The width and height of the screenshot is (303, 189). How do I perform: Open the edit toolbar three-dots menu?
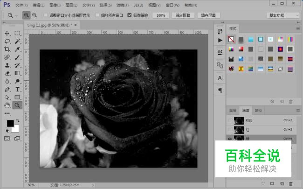(x=7, y=113)
